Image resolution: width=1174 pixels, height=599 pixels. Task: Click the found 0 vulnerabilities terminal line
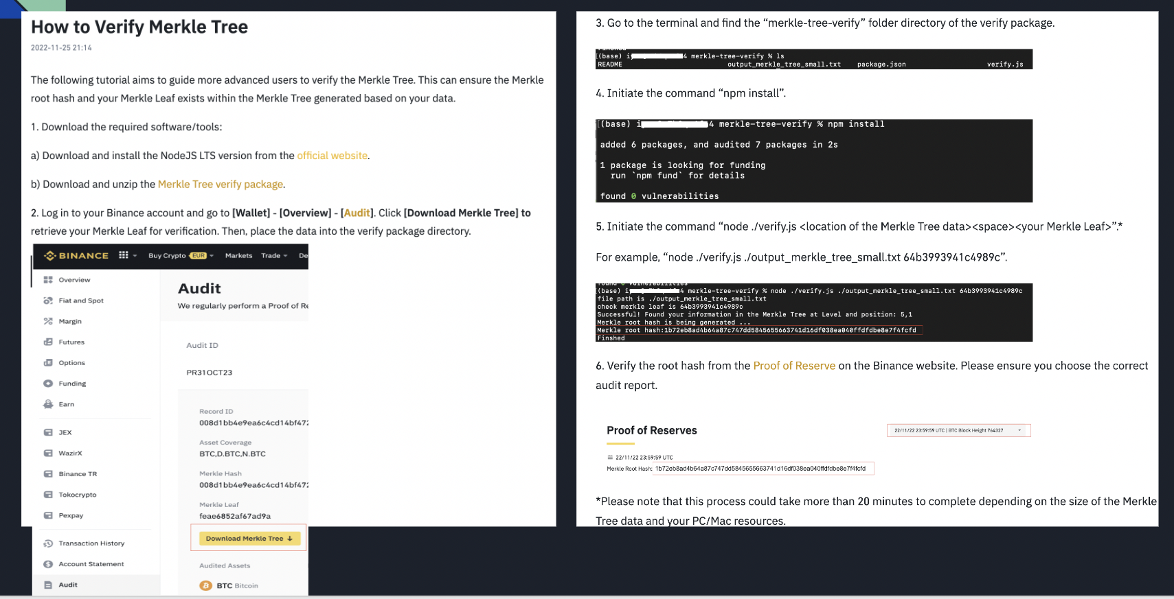coord(659,196)
